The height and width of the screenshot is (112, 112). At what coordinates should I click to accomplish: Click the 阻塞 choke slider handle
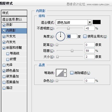(72, 51)
